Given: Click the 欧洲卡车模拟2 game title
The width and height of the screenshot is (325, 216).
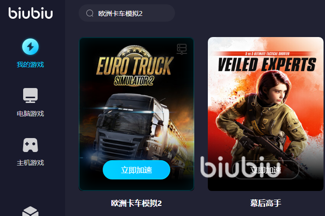Looking at the screenshot, I should 136,203.
